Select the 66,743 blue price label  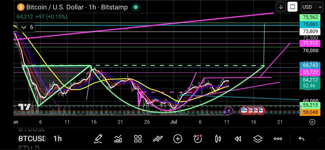[310, 65]
